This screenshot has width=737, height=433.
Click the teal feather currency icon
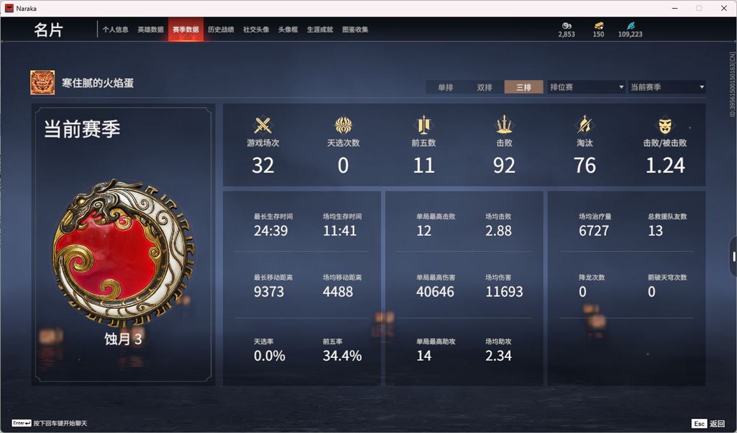click(631, 25)
